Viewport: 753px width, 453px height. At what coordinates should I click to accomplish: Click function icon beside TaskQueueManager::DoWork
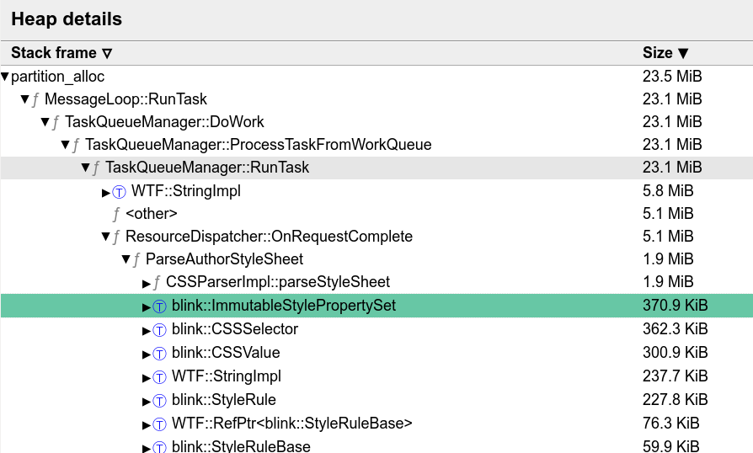(x=56, y=122)
